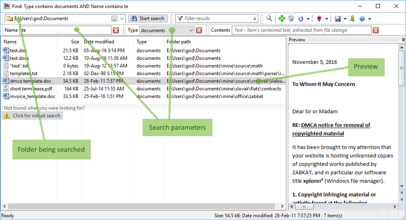Viewport: 406px width, 220px height.
Task: Add a new search rule with the green plus
Action: click(x=282, y=18)
